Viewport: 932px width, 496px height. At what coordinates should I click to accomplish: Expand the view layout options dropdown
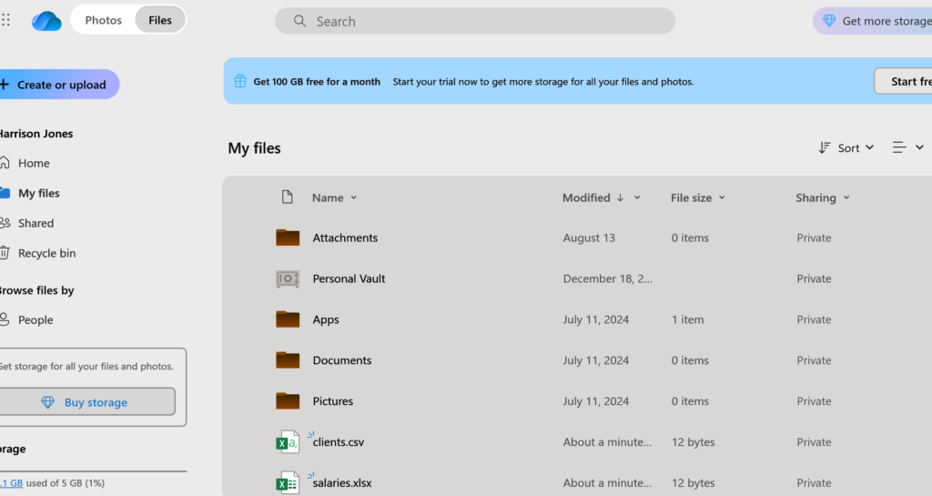pyautogui.click(x=907, y=147)
